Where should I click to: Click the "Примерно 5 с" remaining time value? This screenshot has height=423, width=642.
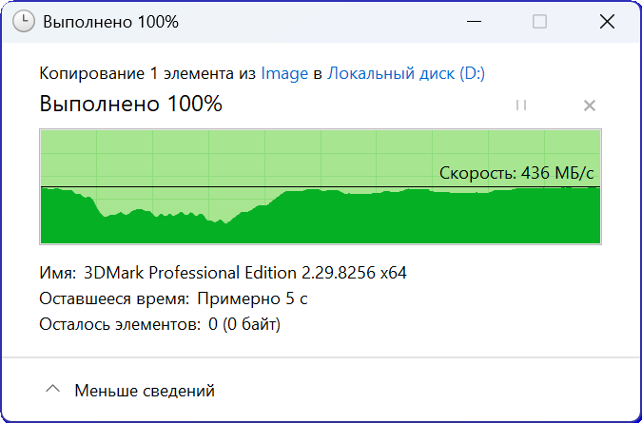click(252, 299)
